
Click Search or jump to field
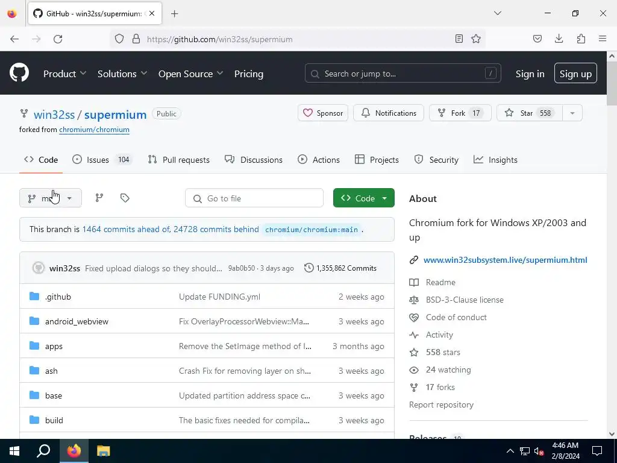pyautogui.click(x=403, y=73)
